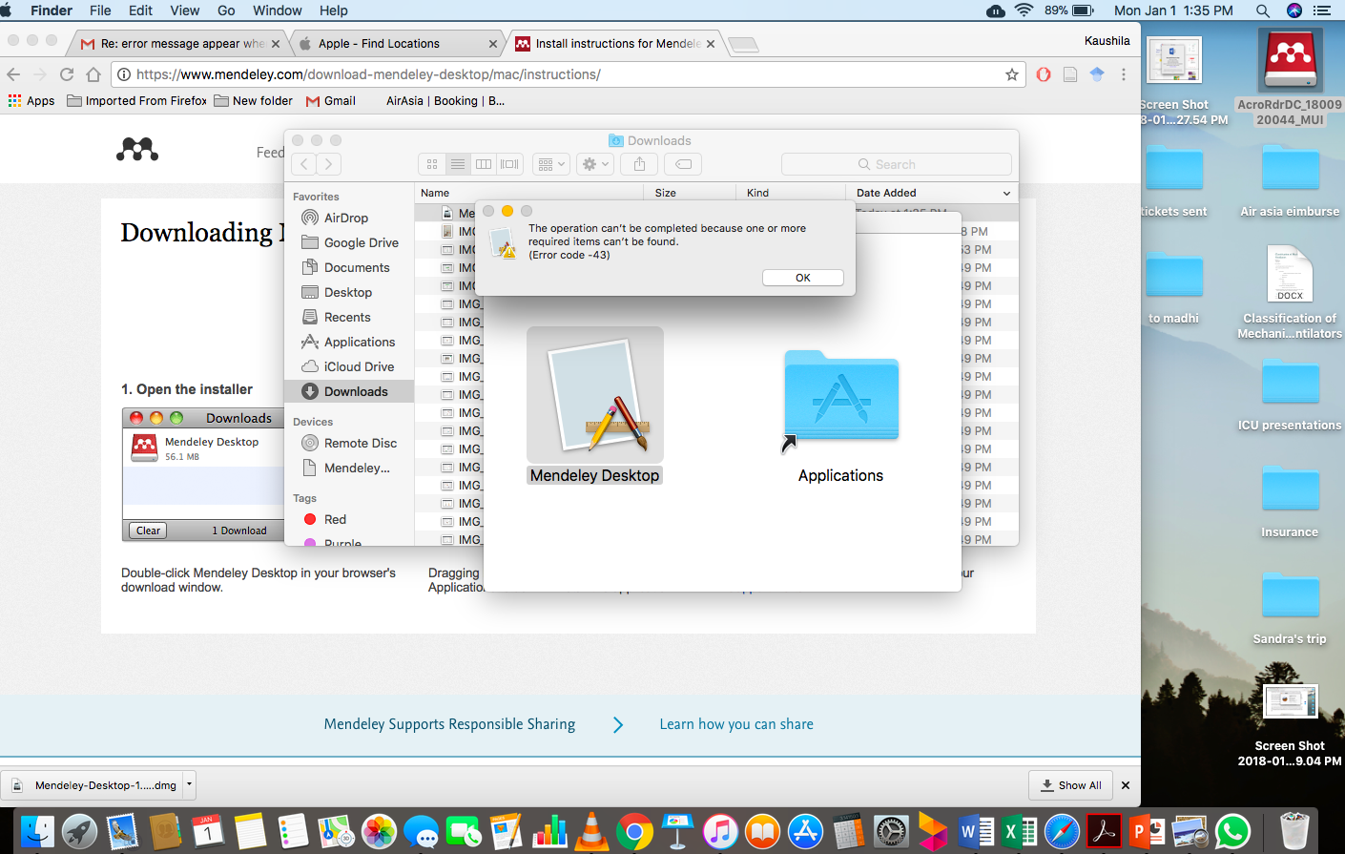Switch Finder to list view
Screen dimensions: 1345x854
[x=458, y=164]
